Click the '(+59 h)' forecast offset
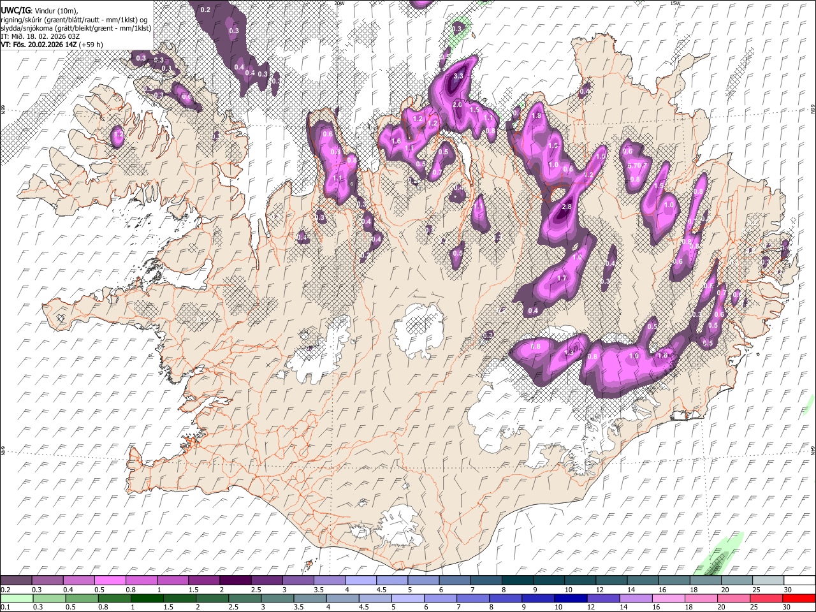This screenshot has width=816, height=612. pos(91,45)
